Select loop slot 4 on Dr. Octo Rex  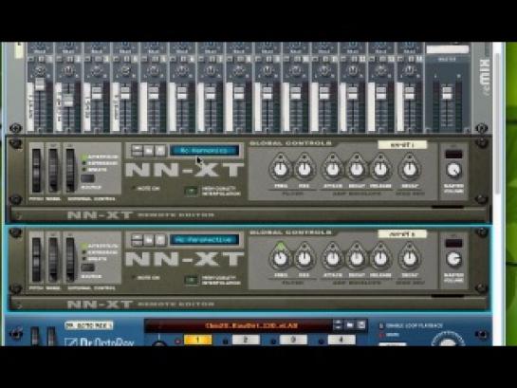(x=342, y=340)
